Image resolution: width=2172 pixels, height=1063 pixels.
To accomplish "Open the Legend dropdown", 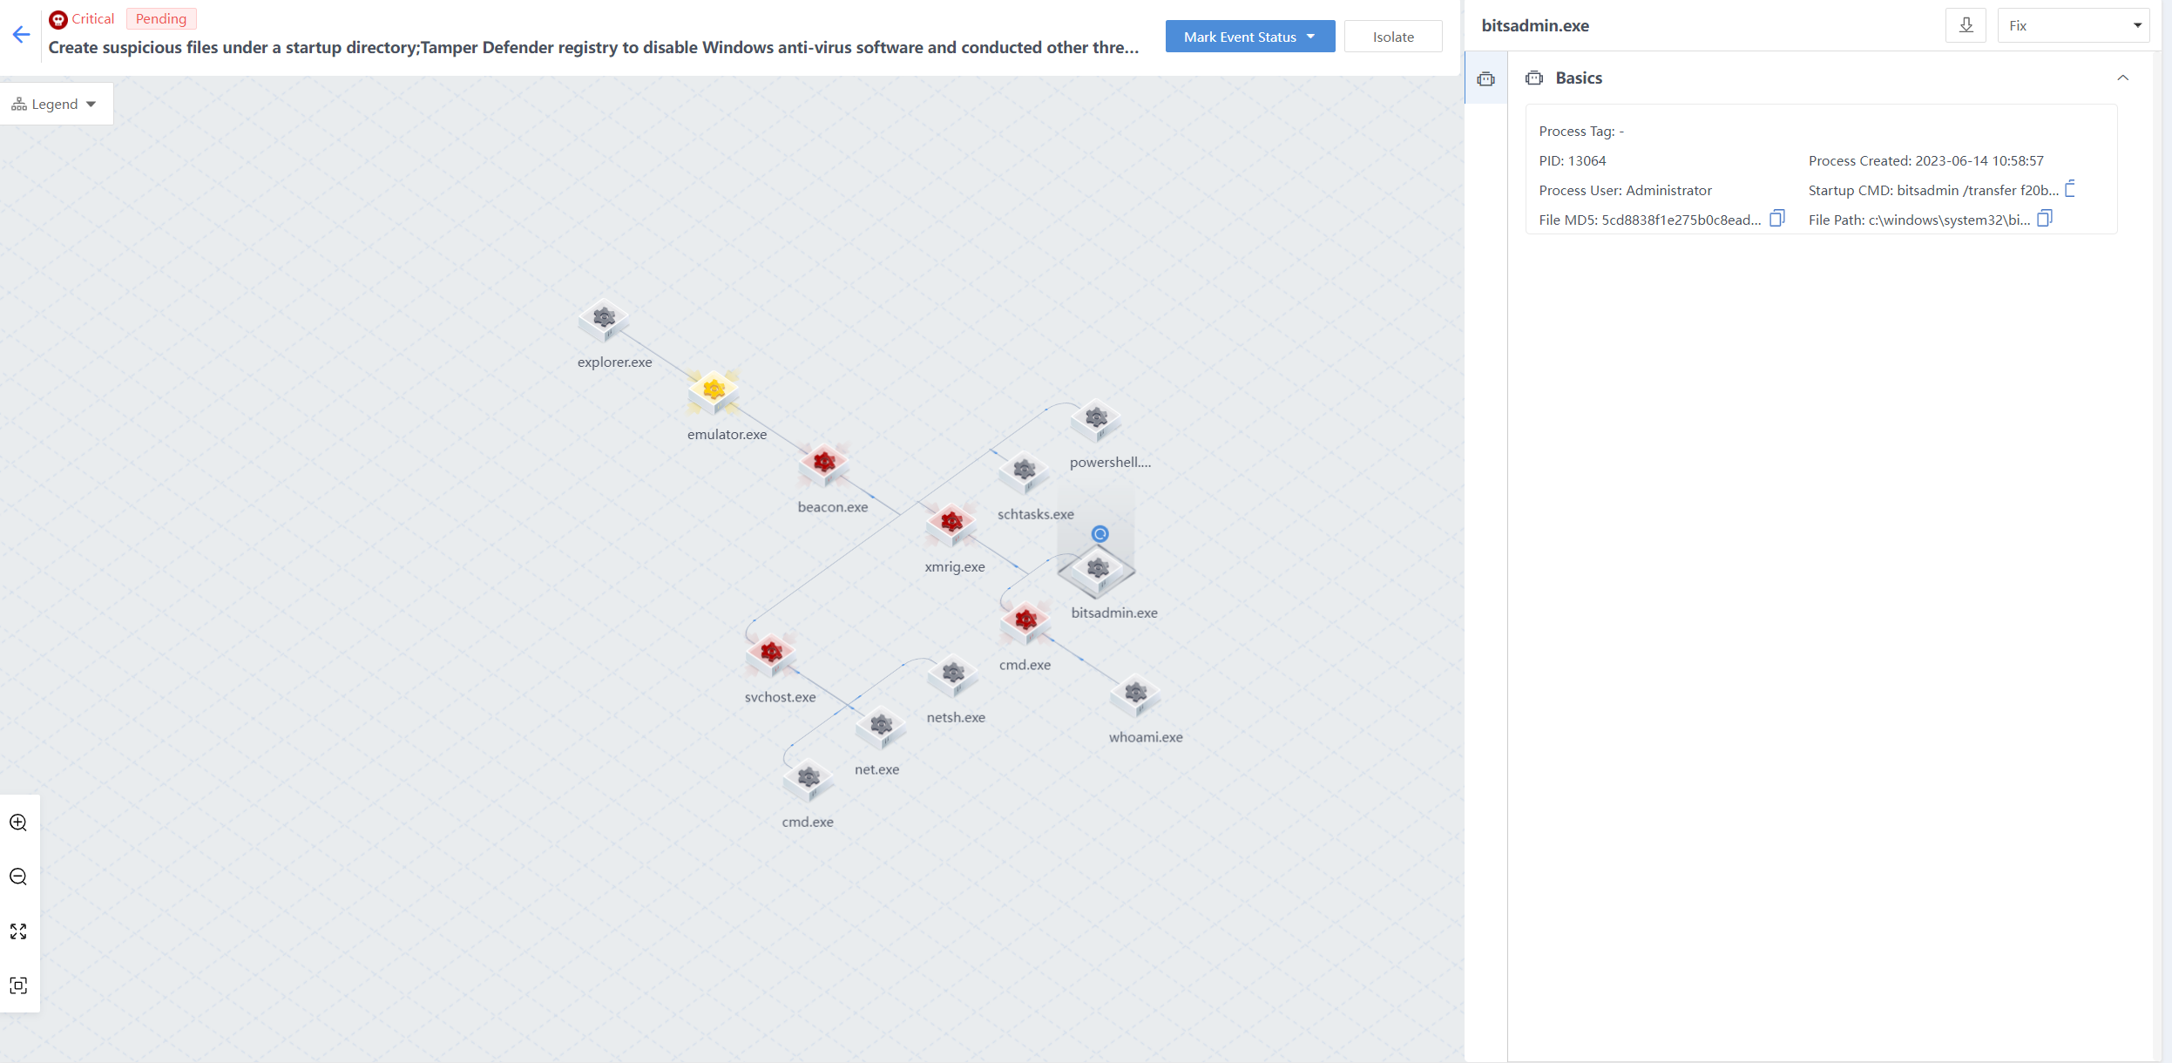I will [55, 104].
